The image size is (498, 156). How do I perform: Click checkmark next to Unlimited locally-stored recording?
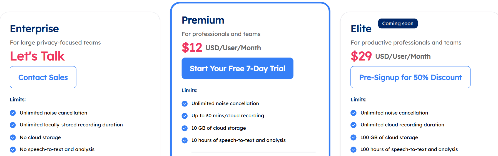pos(13,125)
